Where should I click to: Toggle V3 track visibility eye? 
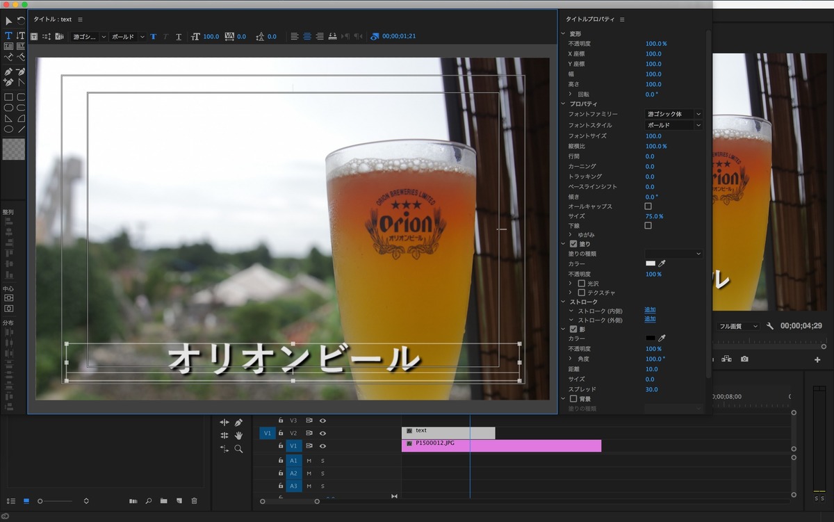point(322,421)
